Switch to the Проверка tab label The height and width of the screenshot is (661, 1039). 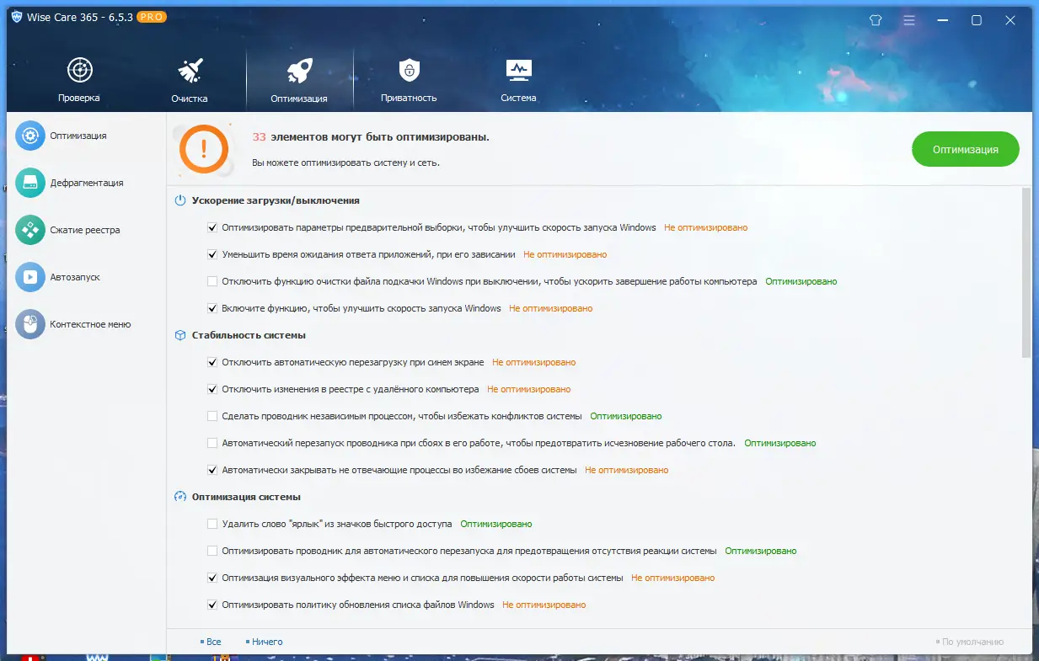pyautogui.click(x=79, y=98)
